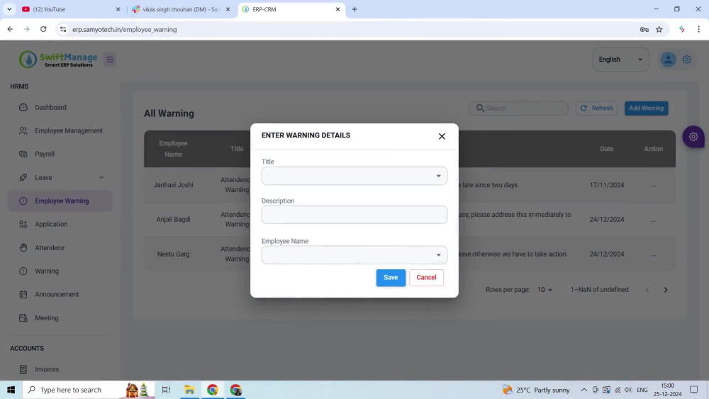Click the Employee Warning alert icon
The height and width of the screenshot is (399, 709).
[23, 201]
